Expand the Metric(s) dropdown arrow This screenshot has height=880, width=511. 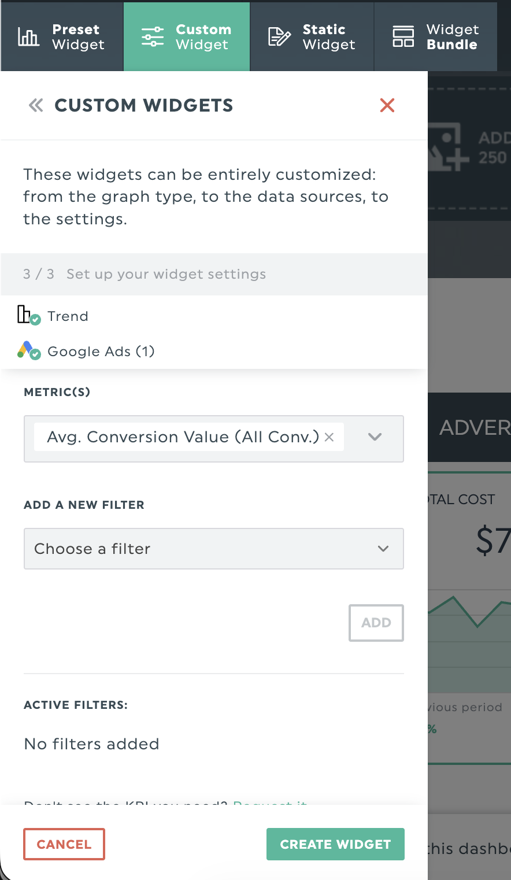375,437
